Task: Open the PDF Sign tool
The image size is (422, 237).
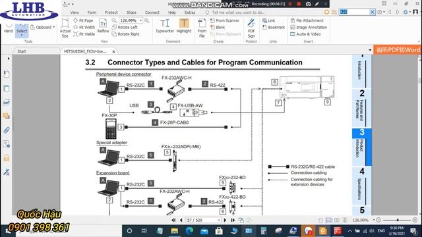Action: pos(251,28)
